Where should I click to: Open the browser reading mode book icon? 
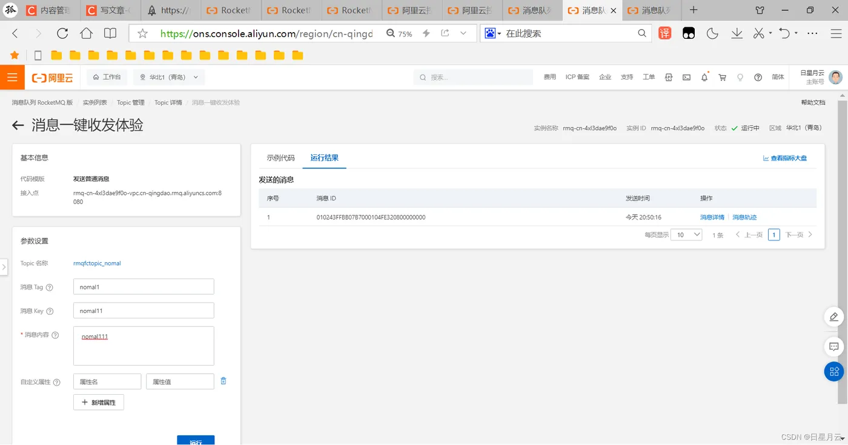click(110, 33)
